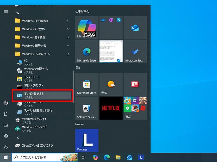Open the red news tile

click(135, 84)
